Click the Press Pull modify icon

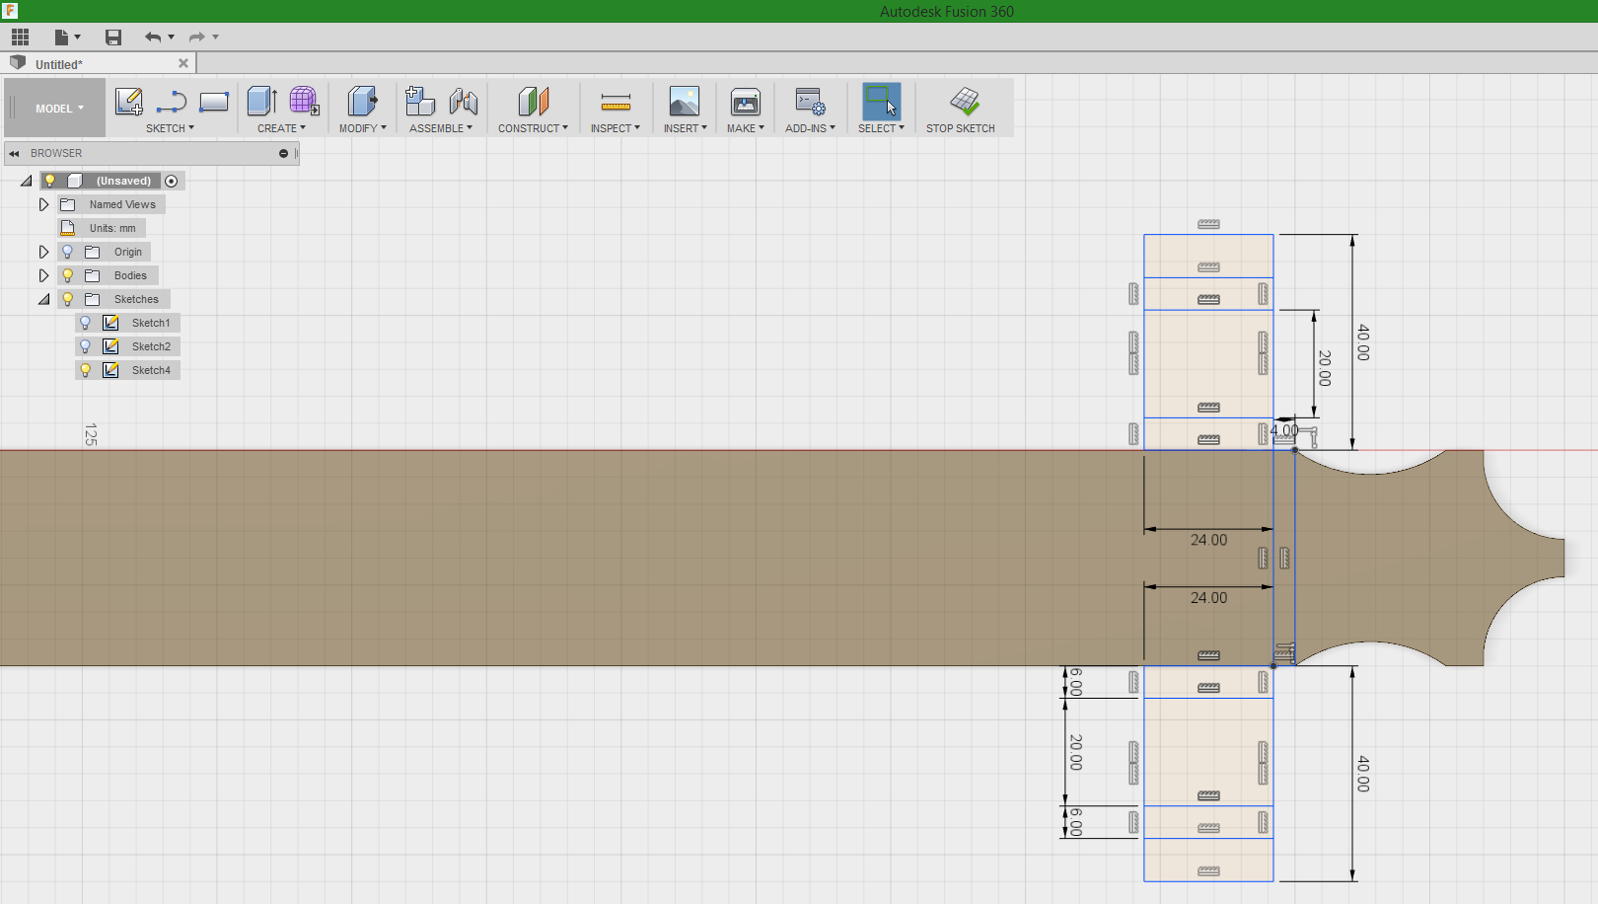tap(363, 101)
